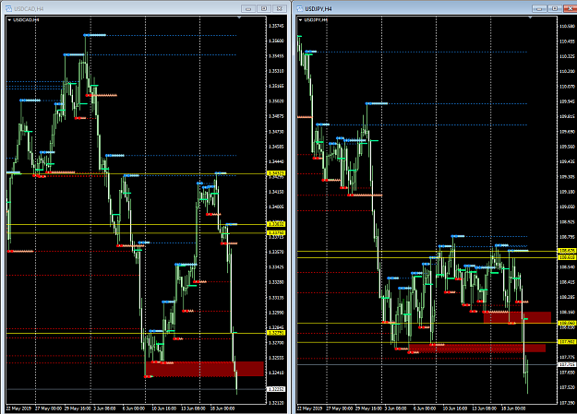
Task: Click the 1.32120 price on USDCAD scale
Action: point(276,403)
